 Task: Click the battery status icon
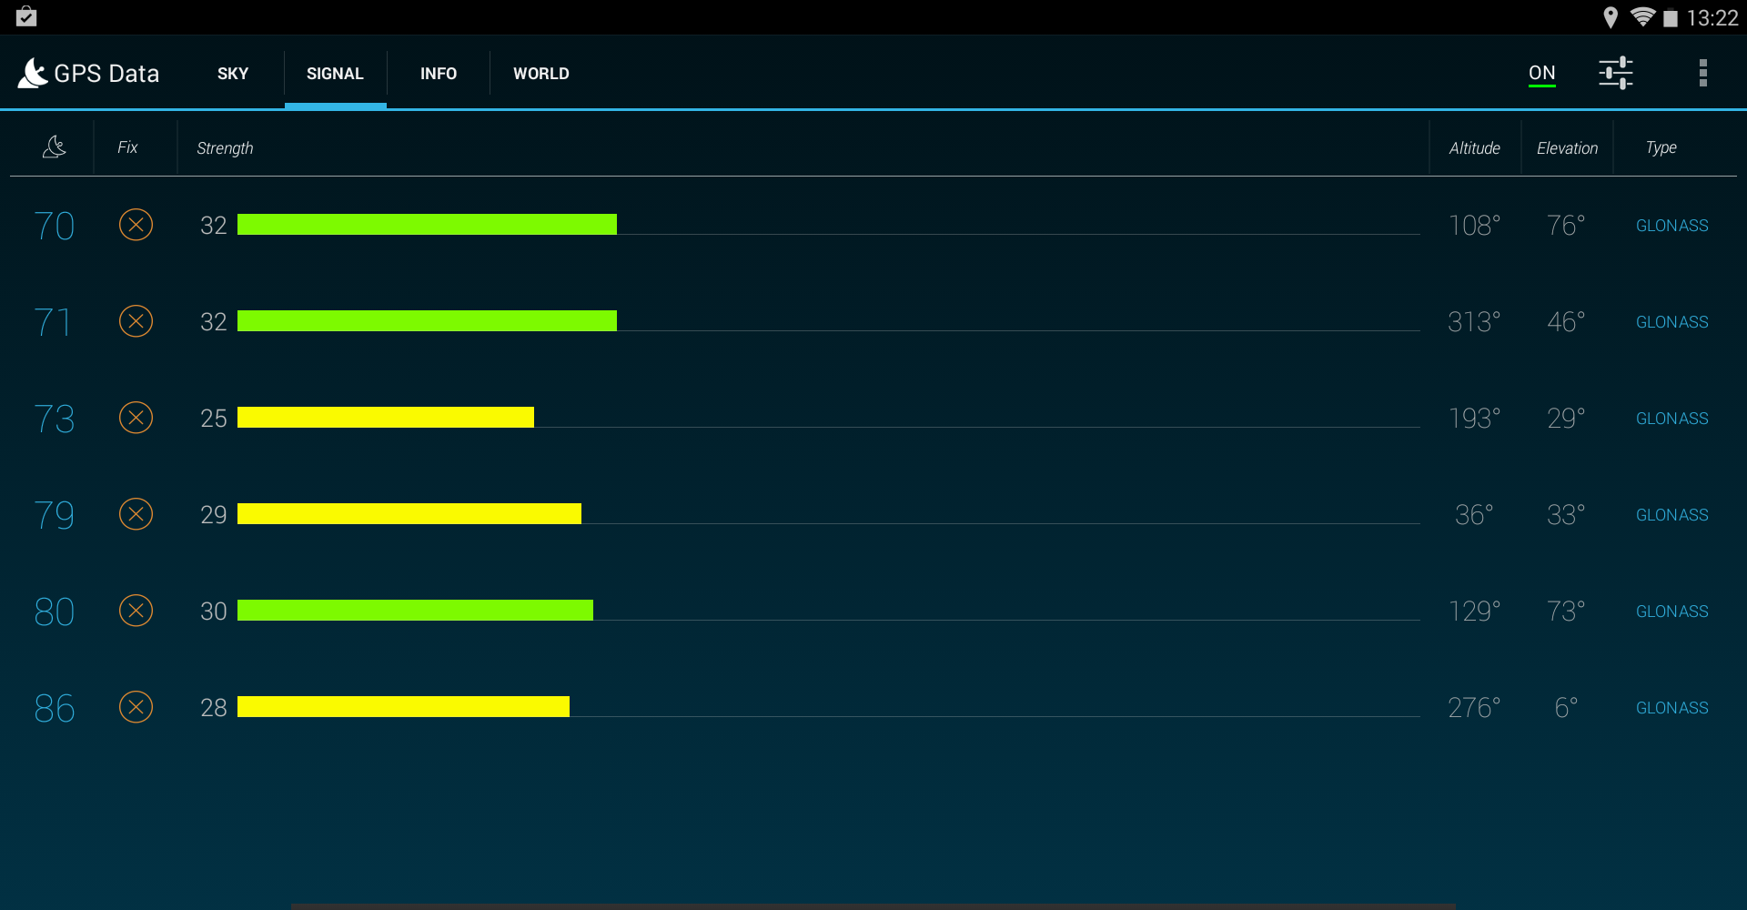pos(1671,18)
